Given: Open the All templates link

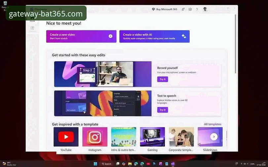Looking at the screenshot, I should point(212,124).
